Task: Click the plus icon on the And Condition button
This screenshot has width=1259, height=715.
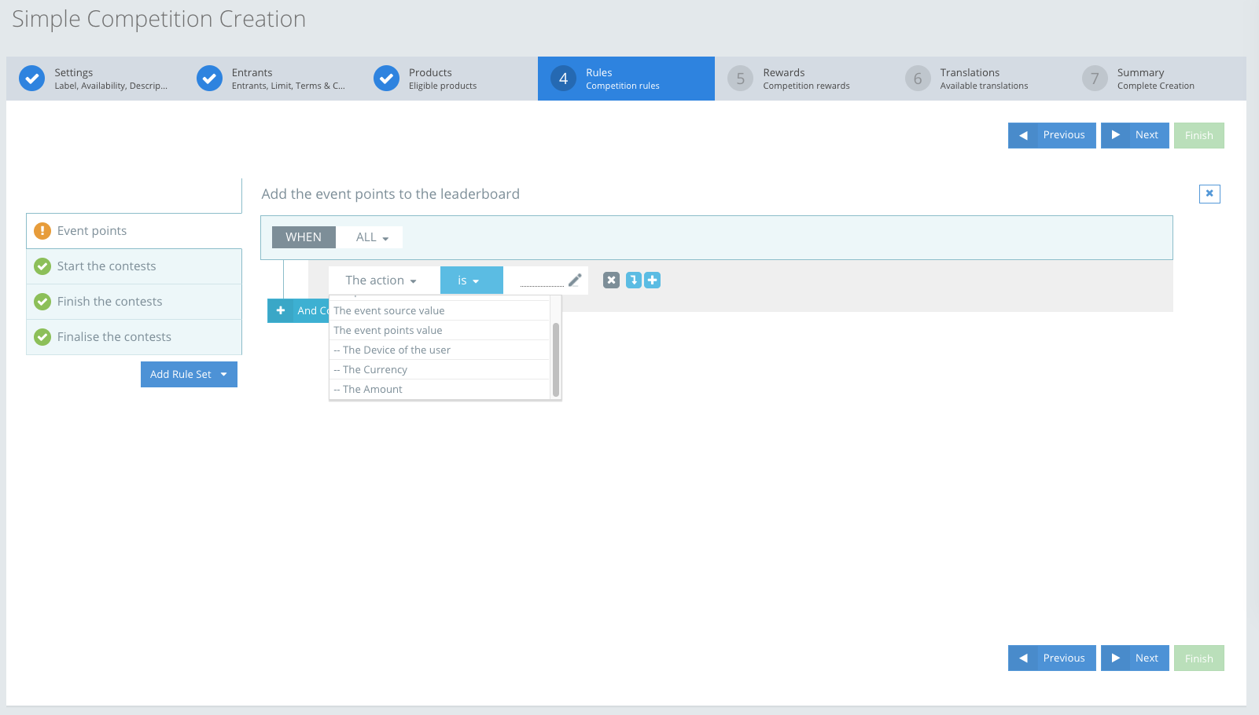Action: tap(281, 310)
